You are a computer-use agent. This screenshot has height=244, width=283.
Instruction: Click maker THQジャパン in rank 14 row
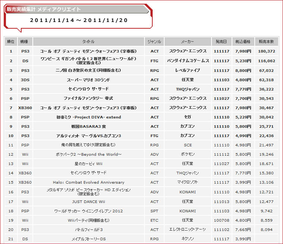pos(188,173)
